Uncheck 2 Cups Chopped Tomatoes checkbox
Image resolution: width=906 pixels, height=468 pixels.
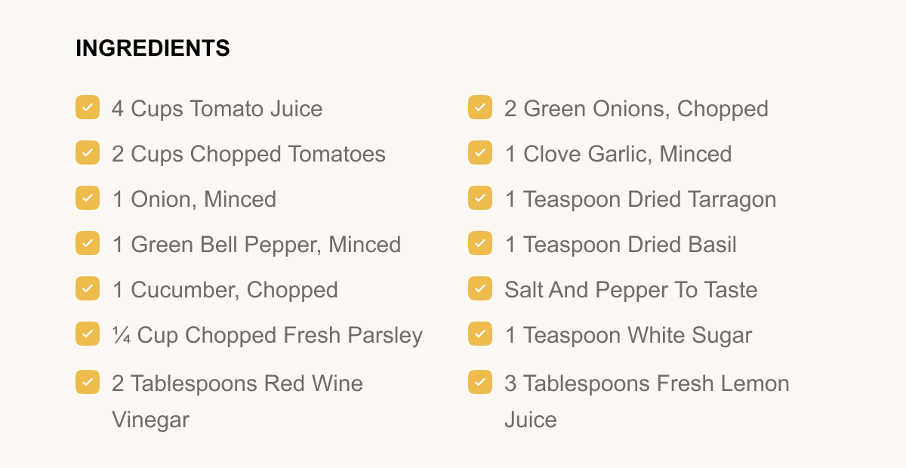tap(88, 152)
